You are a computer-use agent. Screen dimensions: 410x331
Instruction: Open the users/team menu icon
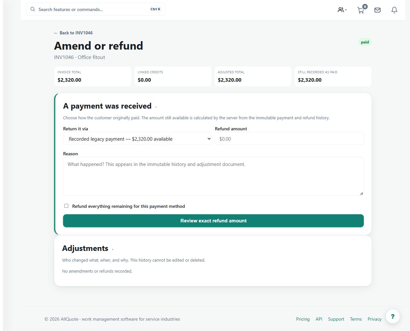pyautogui.click(x=342, y=10)
